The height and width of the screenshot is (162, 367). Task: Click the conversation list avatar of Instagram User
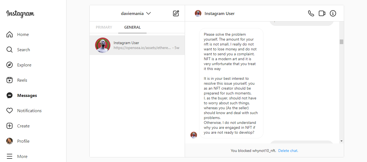pos(103,45)
